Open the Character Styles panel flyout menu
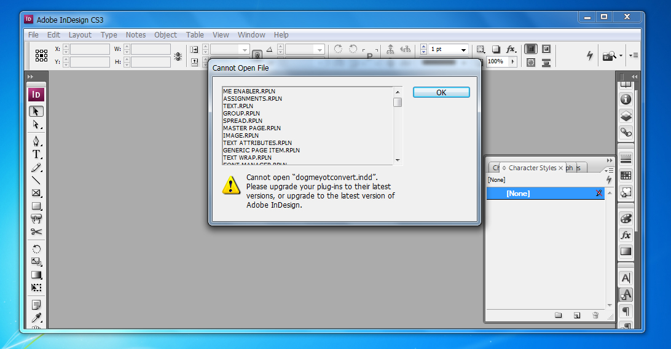This screenshot has width=671, height=349. tap(609, 170)
